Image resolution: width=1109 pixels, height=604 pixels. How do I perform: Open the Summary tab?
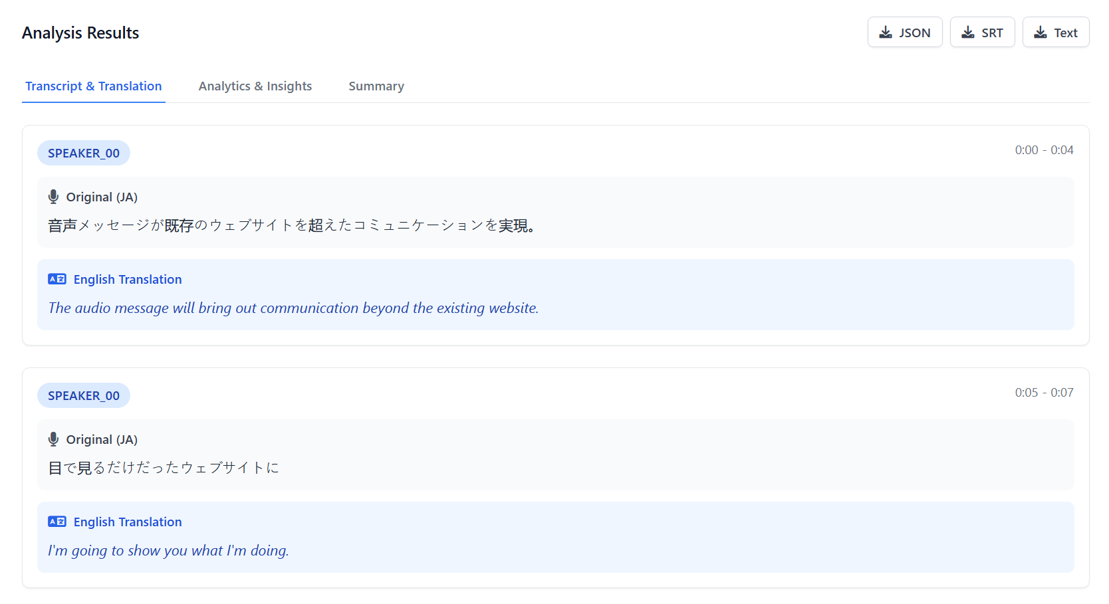pyautogui.click(x=376, y=86)
